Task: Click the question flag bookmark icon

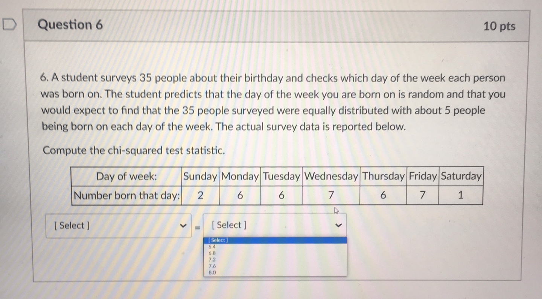Action: [x=9, y=24]
